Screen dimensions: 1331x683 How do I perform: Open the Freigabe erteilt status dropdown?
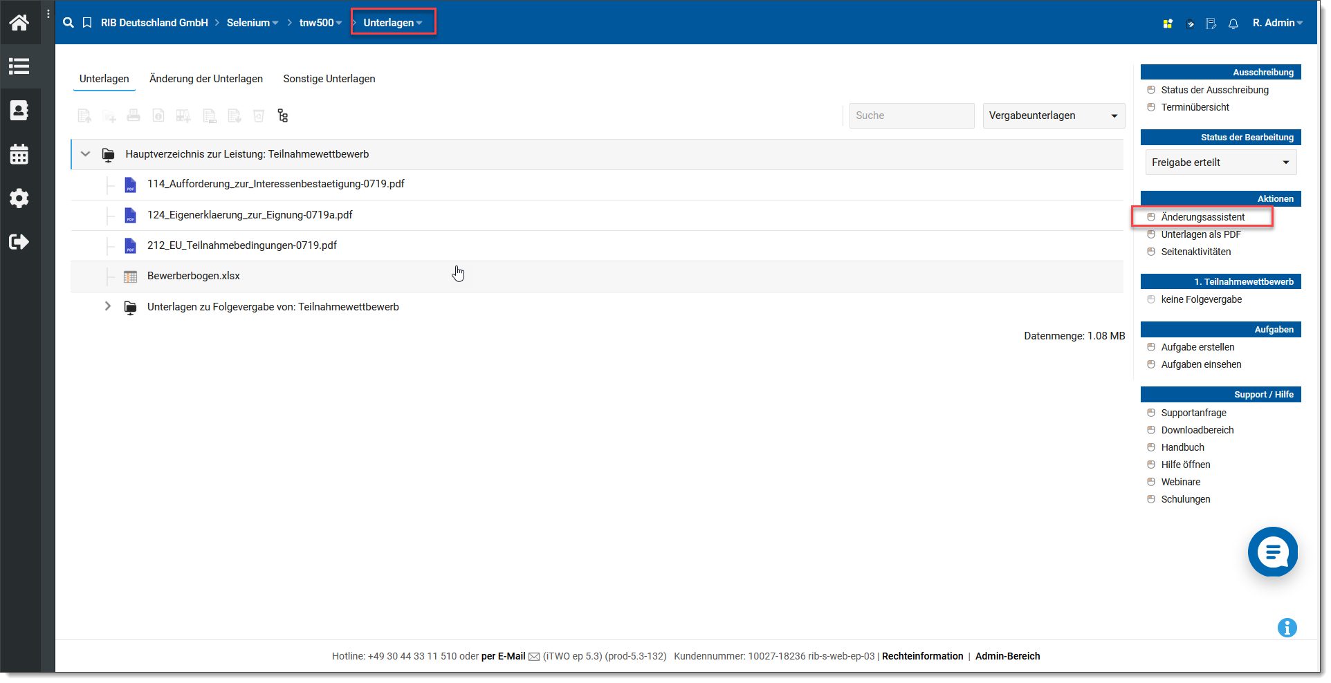1220,162
